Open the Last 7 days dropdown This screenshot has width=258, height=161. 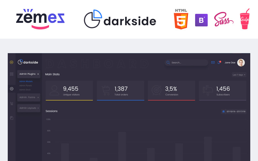[x=239, y=75]
